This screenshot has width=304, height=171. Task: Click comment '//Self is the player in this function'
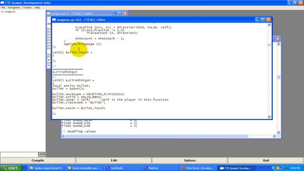(133, 100)
